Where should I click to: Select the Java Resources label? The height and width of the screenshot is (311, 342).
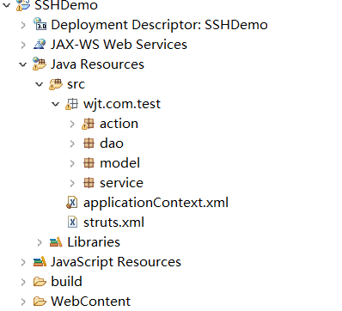click(97, 64)
